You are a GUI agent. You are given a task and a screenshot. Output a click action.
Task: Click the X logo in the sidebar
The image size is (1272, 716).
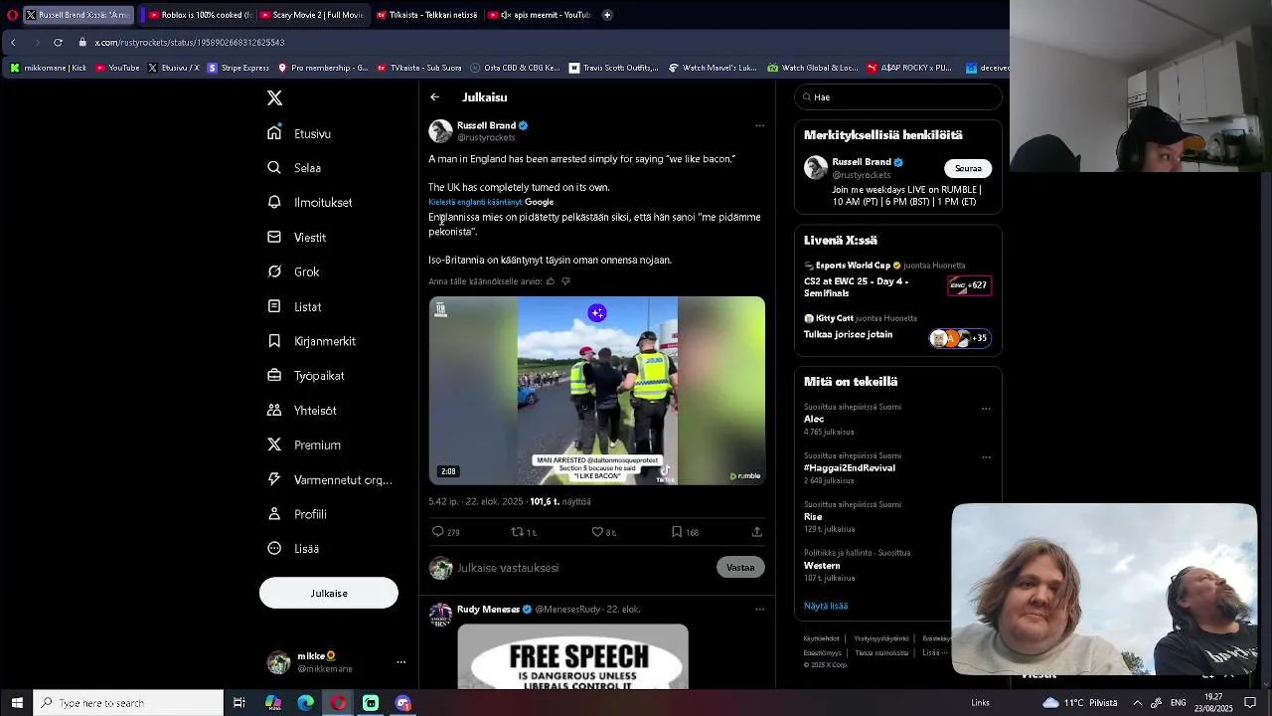coord(275,97)
